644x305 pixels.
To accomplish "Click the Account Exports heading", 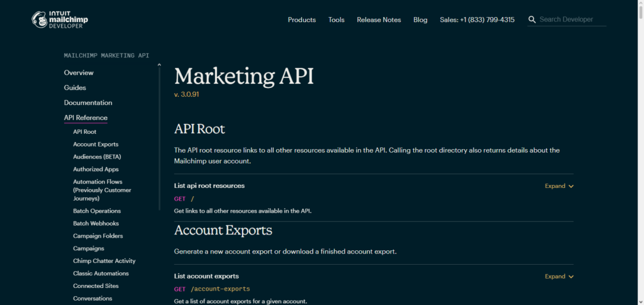I will click(x=223, y=230).
